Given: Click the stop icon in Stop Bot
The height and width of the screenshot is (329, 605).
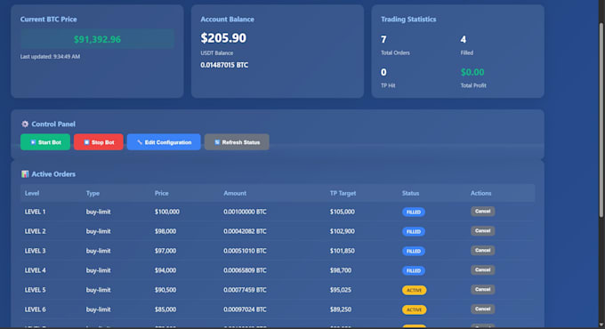Looking at the screenshot, I should [x=86, y=142].
